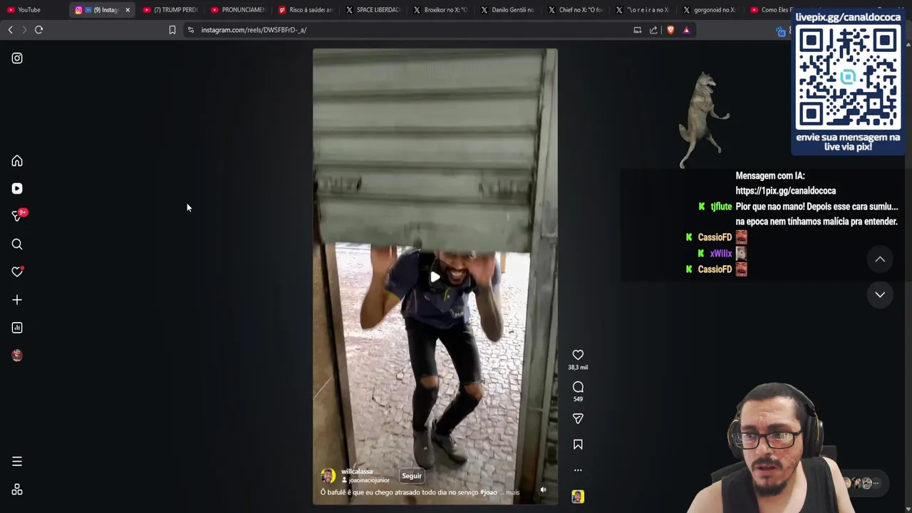
Task: Open Instagram Search icon in sidebar
Action: point(17,244)
